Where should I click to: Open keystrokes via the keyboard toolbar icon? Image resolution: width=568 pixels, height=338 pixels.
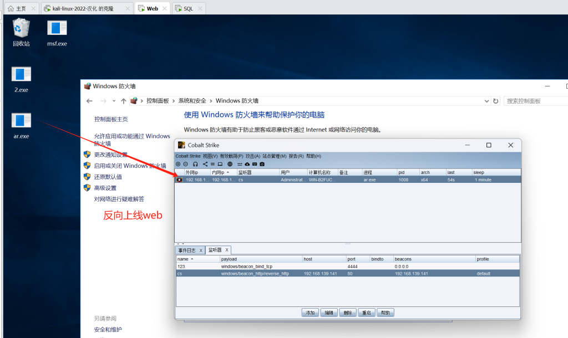(255, 165)
